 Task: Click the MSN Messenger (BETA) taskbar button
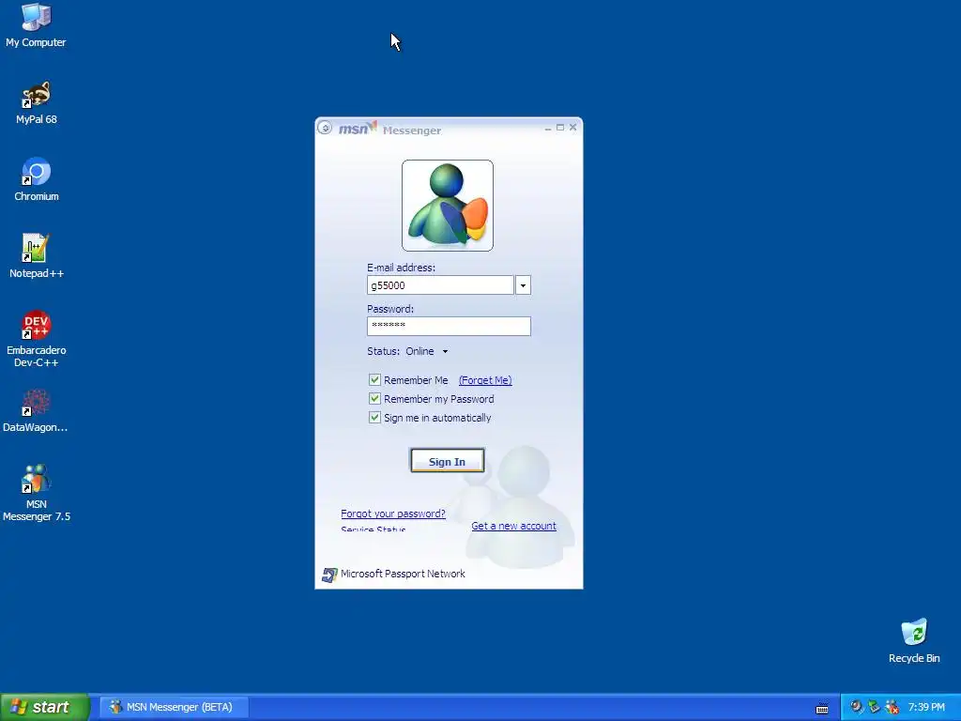point(174,707)
